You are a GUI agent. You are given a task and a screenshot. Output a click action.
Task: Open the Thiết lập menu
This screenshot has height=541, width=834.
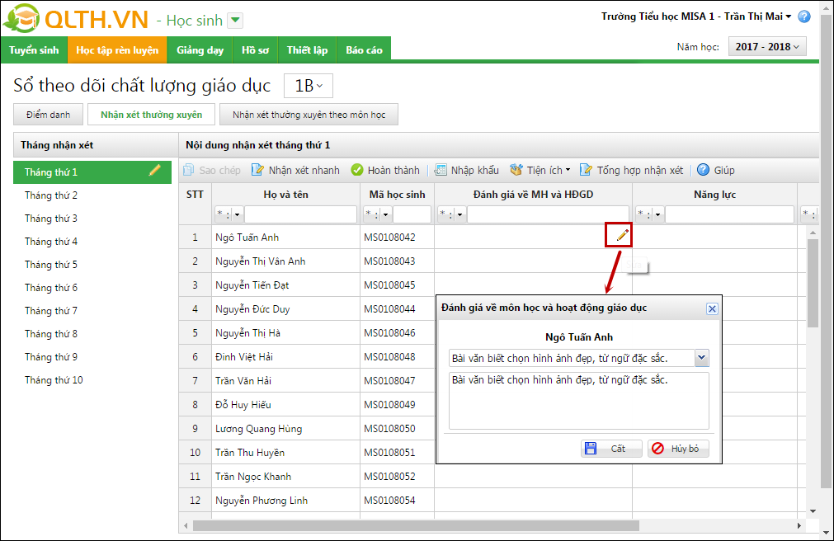pos(308,50)
